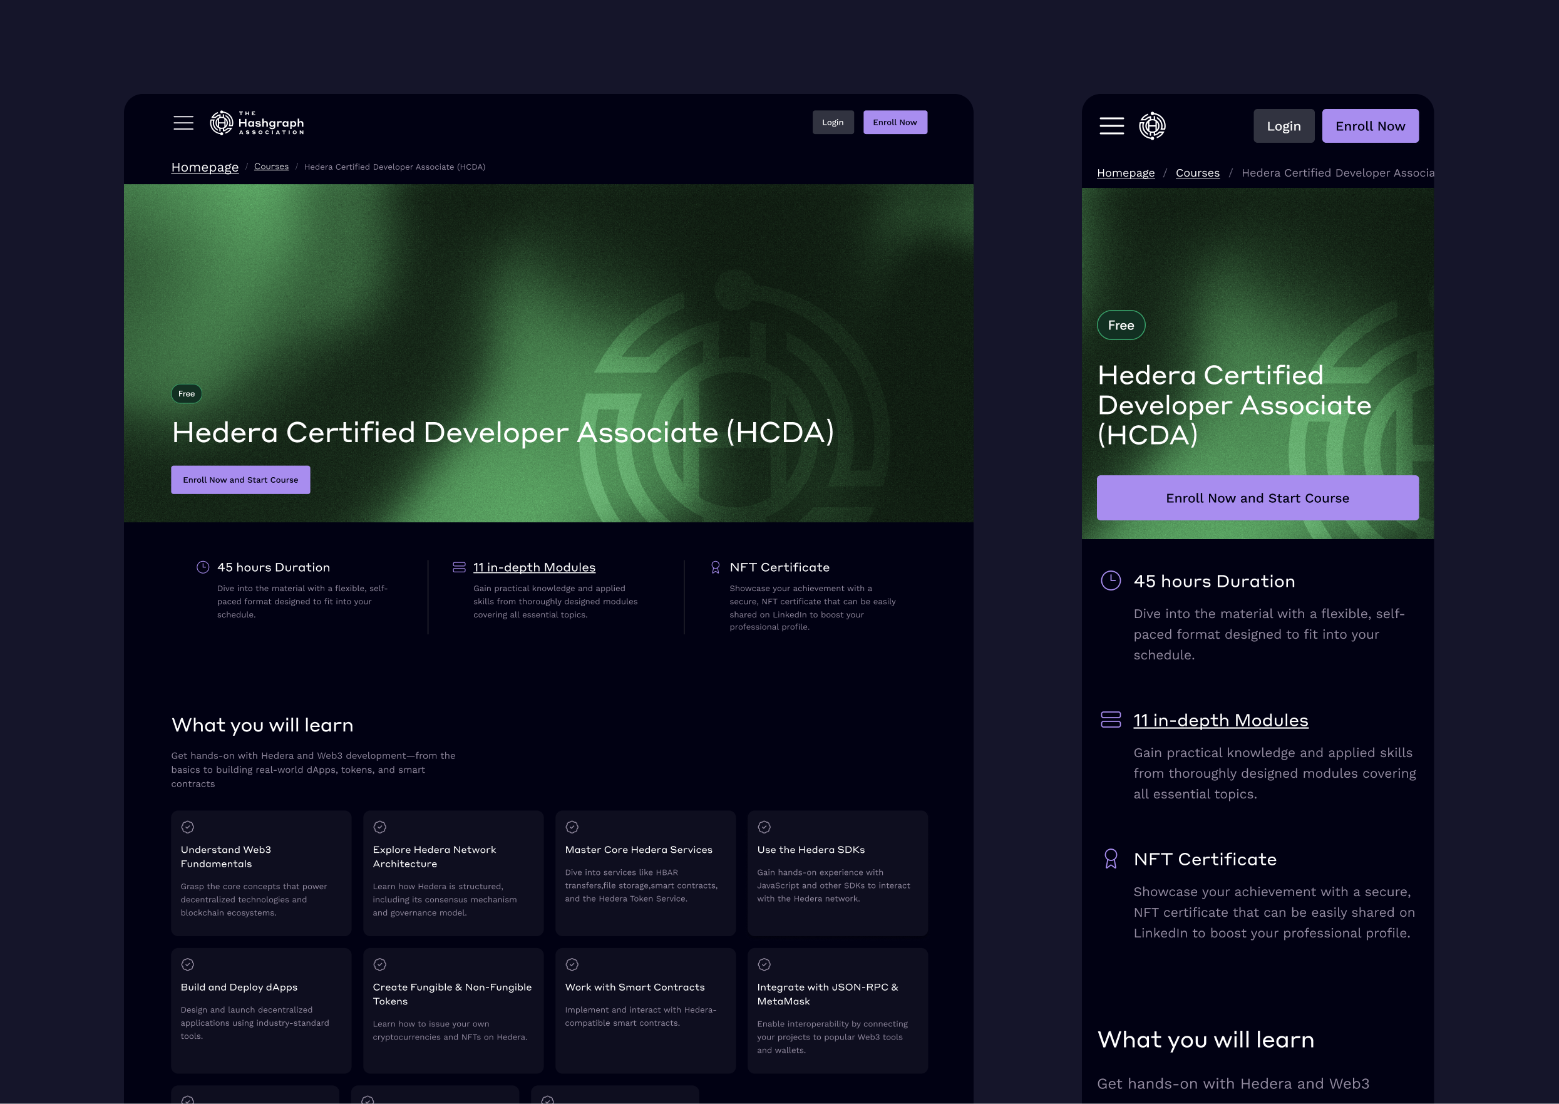Click Free badge in mobile hero
This screenshot has height=1104, width=1559.
tap(1121, 325)
